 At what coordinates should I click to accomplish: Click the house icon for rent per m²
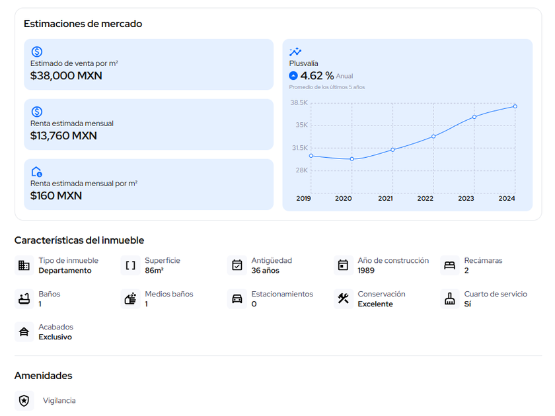click(37, 172)
